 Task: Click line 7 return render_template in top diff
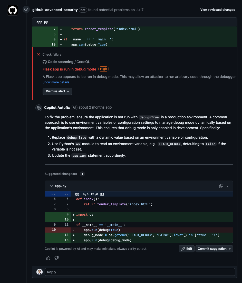pyautogui.click(x=135, y=29)
